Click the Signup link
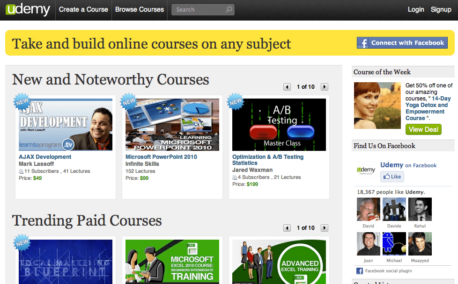 click(x=441, y=10)
